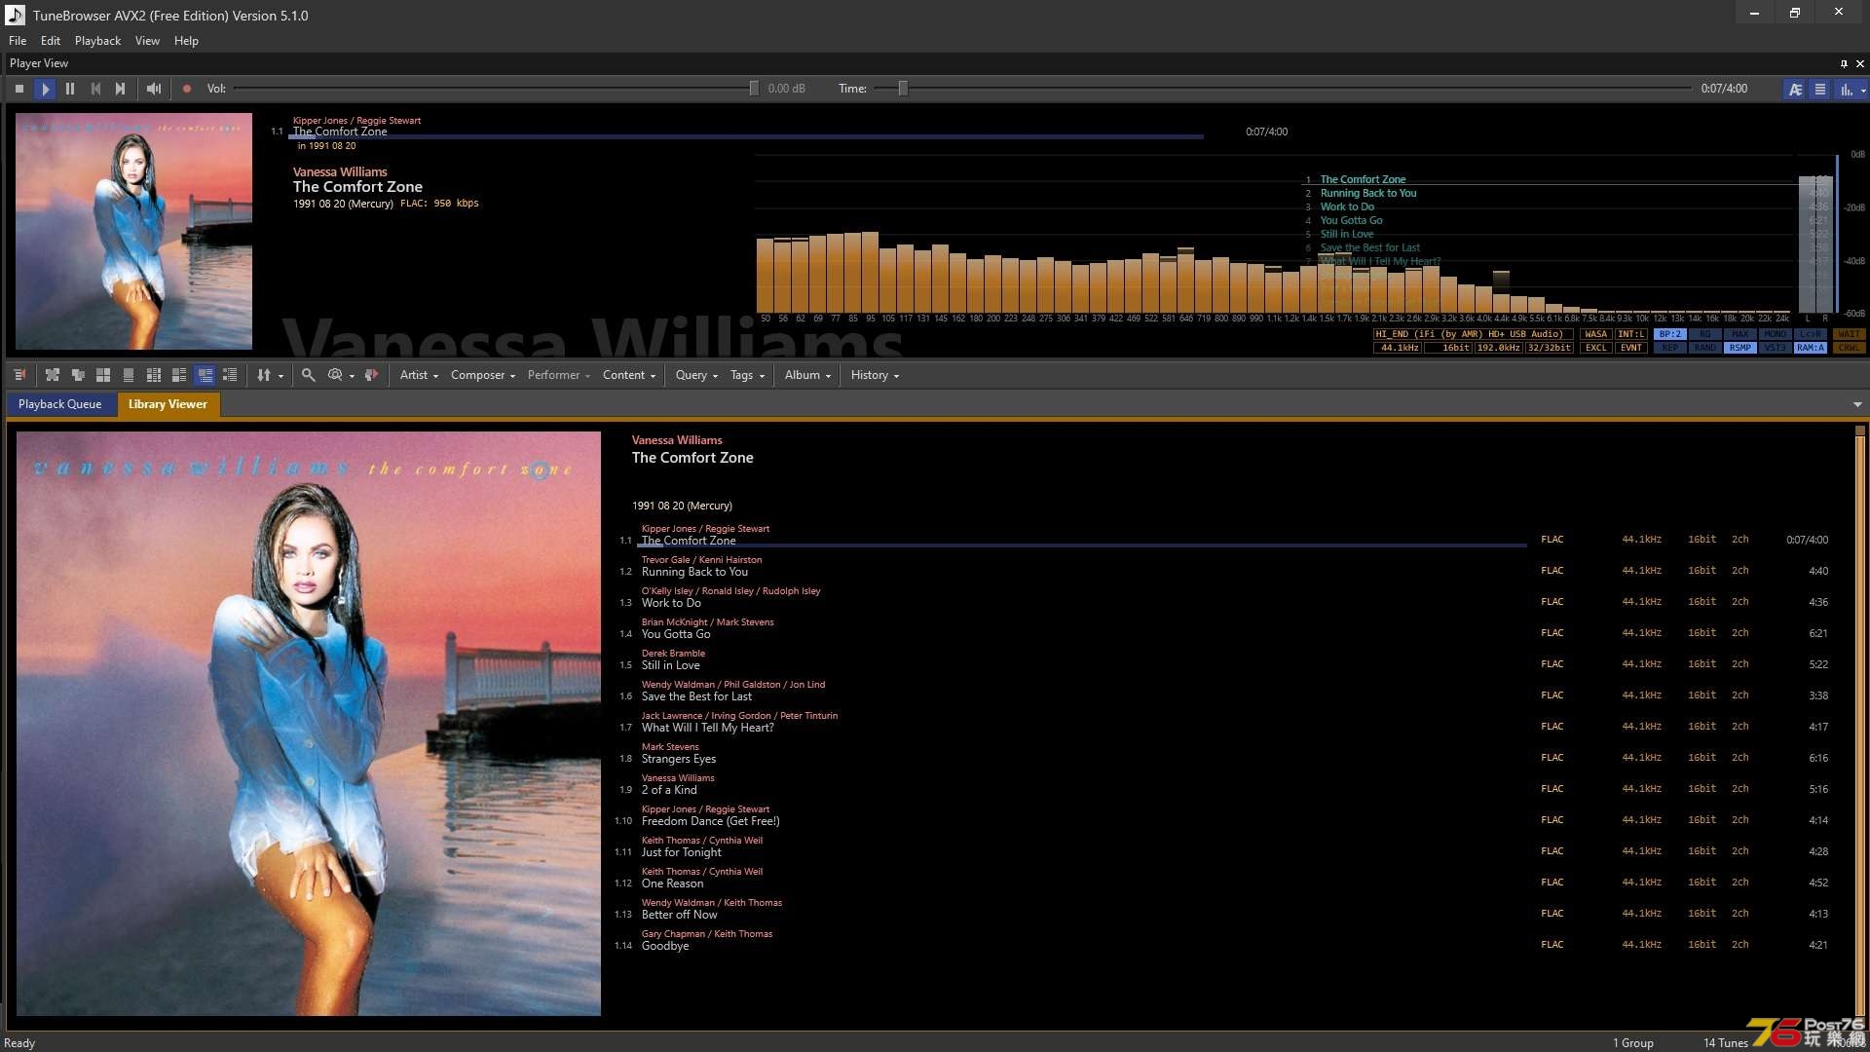Close the Player View panel
This screenshot has height=1052, width=1870.
(x=1860, y=63)
